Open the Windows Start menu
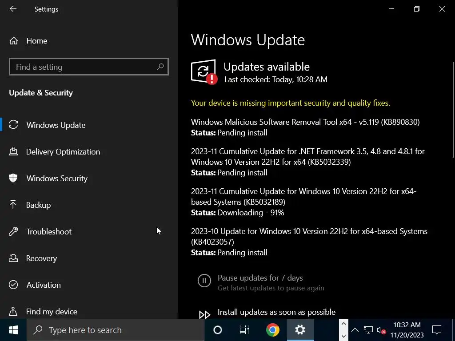Screen dimensions: 455x341 click(x=13, y=330)
